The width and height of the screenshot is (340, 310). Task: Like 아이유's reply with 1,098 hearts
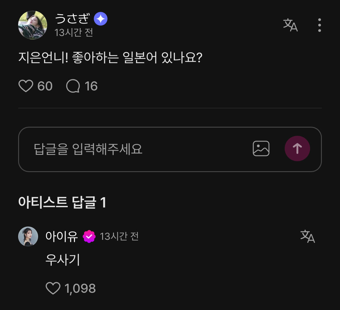tap(53, 288)
